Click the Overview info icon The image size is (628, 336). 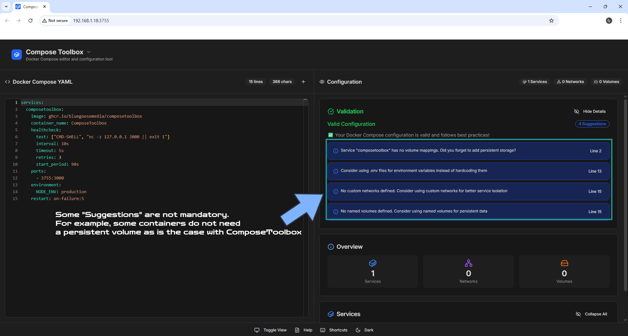(x=331, y=247)
